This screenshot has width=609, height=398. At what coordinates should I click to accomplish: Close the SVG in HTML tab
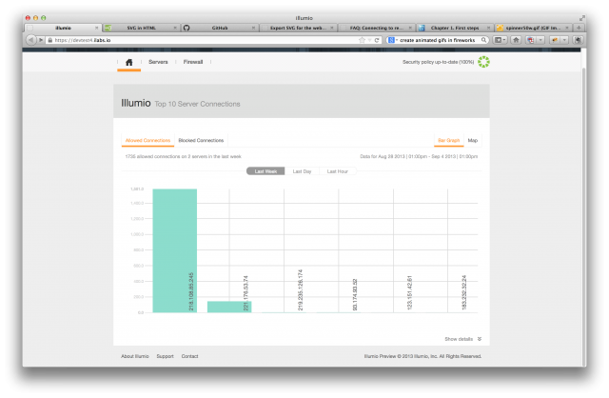click(x=175, y=28)
